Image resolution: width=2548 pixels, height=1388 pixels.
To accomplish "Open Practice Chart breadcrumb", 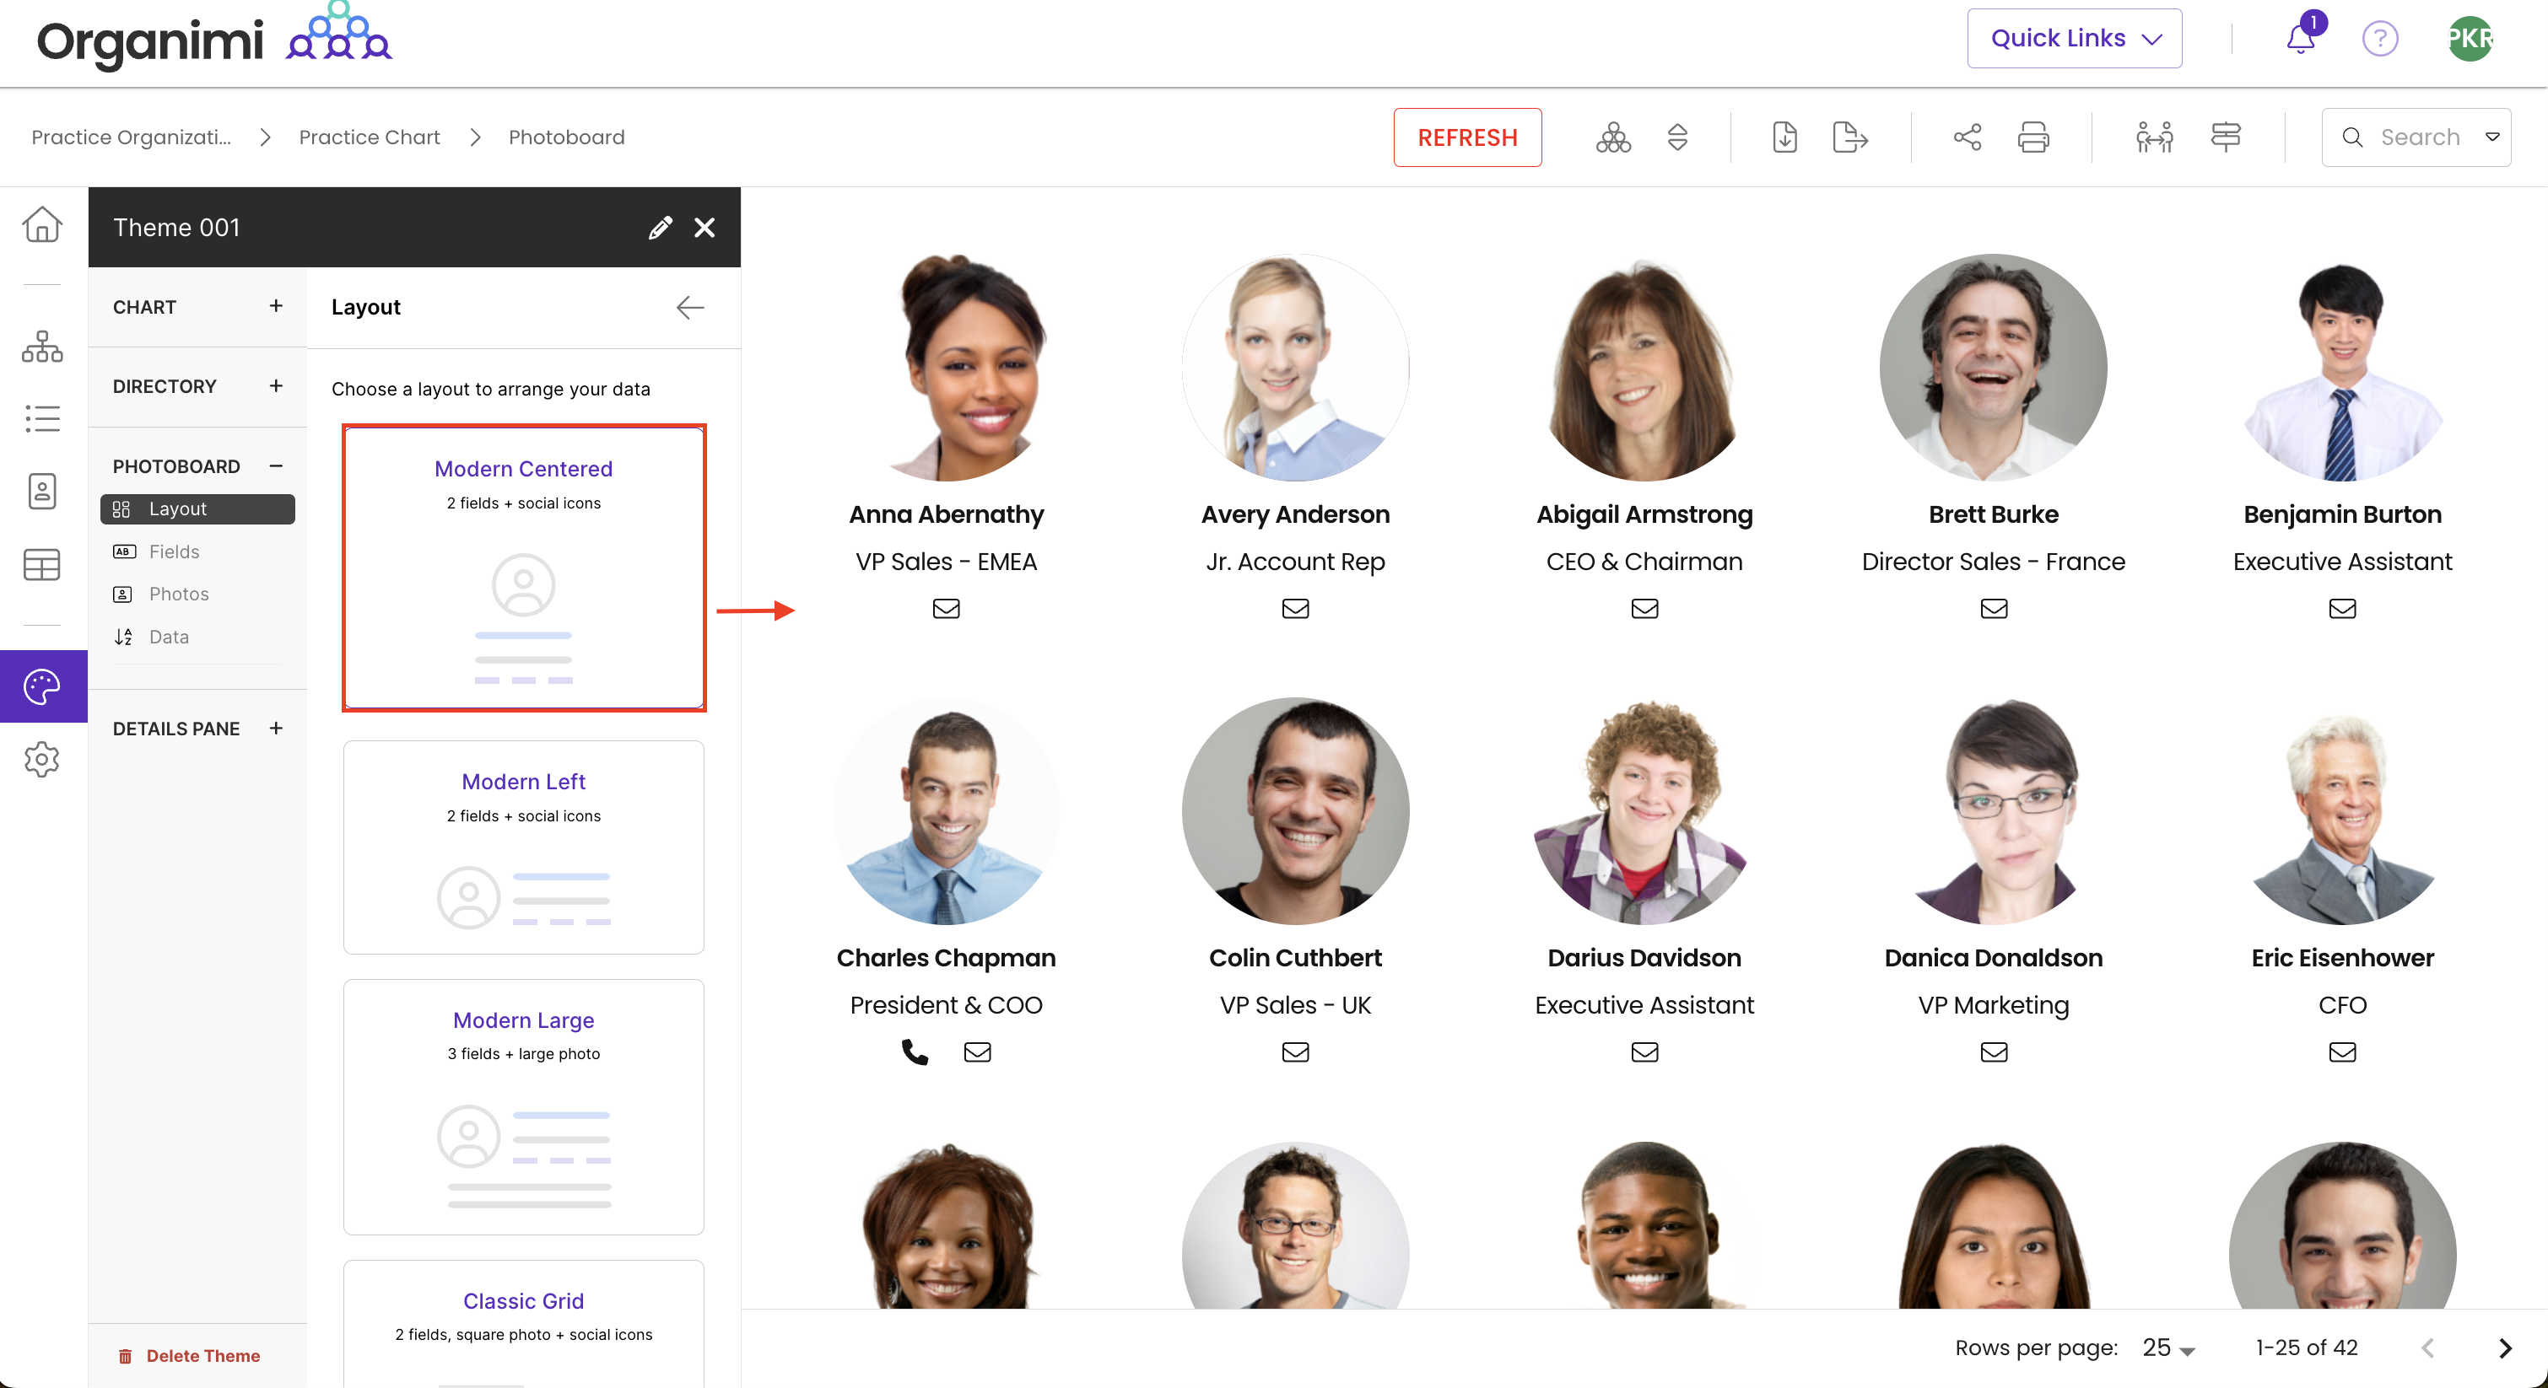I will [x=369, y=137].
